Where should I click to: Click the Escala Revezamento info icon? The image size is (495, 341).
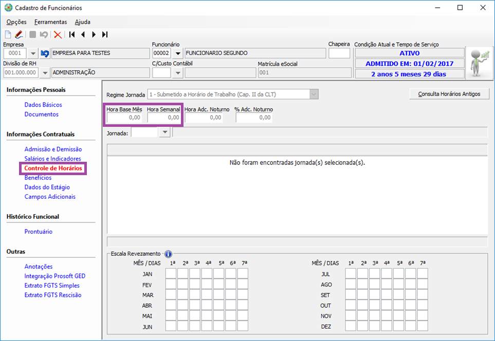point(168,254)
